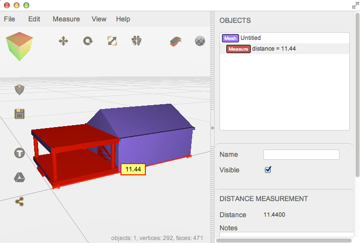Select the Untitled mesh row

(284, 38)
